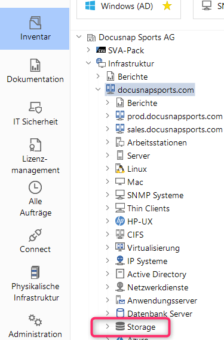
Task: Select the SNMP Systeme tree label
Action: click(155, 195)
